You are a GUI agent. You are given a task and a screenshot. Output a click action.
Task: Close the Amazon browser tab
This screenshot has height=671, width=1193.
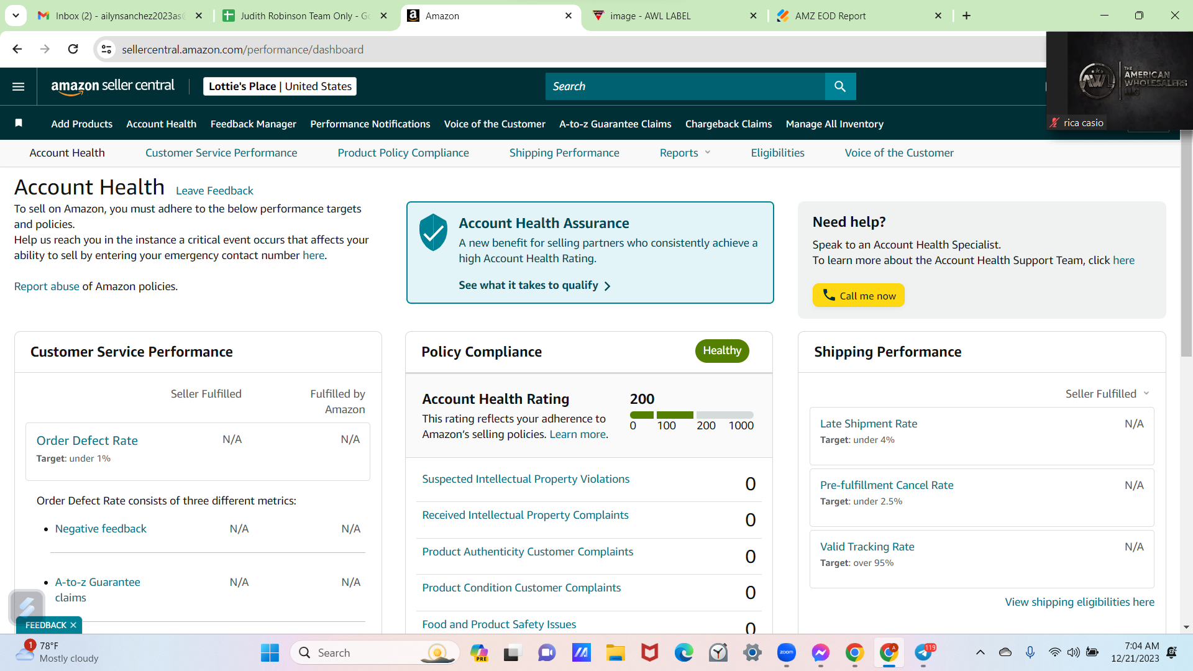[x=569, y=16]
